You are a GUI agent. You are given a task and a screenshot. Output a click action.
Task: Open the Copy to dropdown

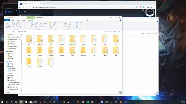36,25
